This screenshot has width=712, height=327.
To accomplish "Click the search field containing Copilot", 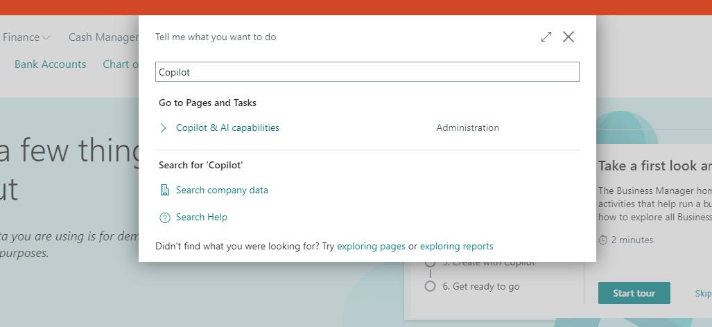I will tap(367, 72).
